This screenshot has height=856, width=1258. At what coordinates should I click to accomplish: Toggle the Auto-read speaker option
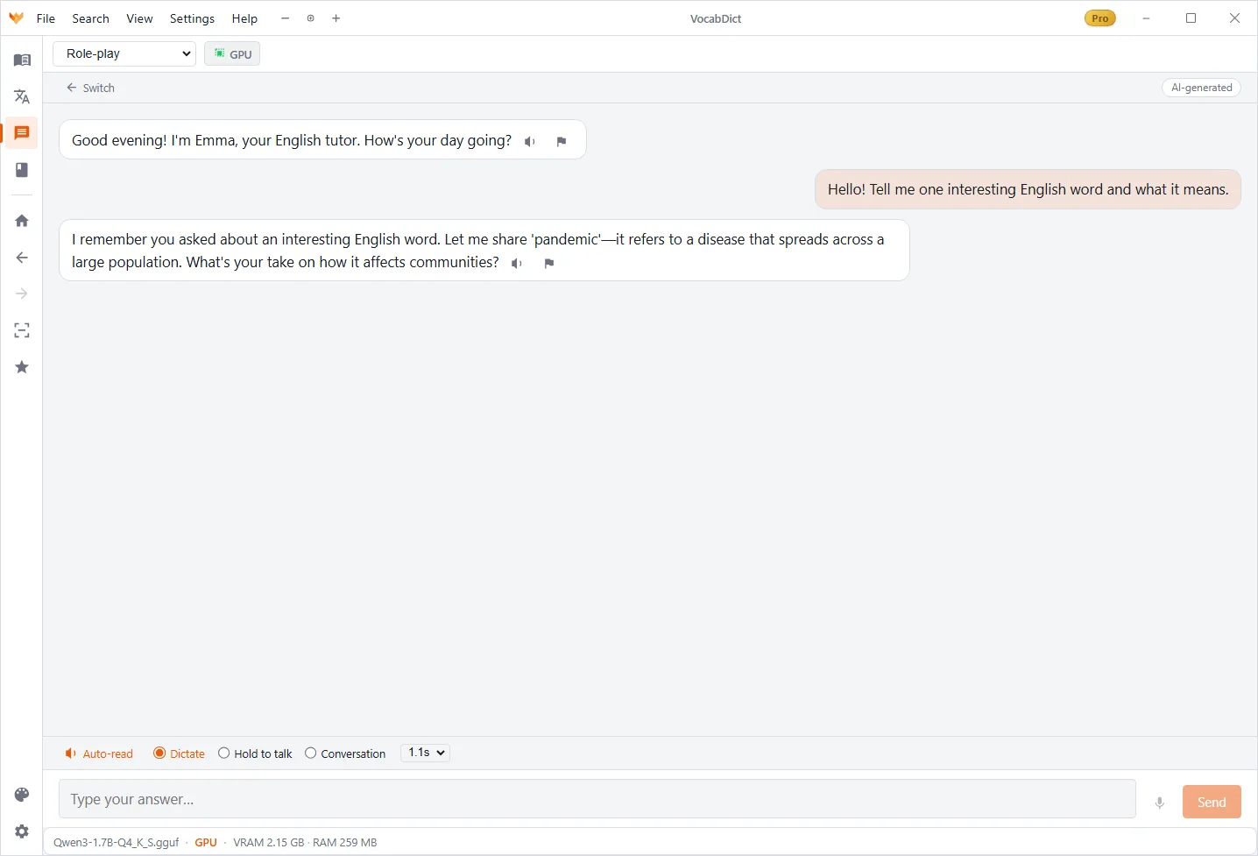[x=99, y=753]
